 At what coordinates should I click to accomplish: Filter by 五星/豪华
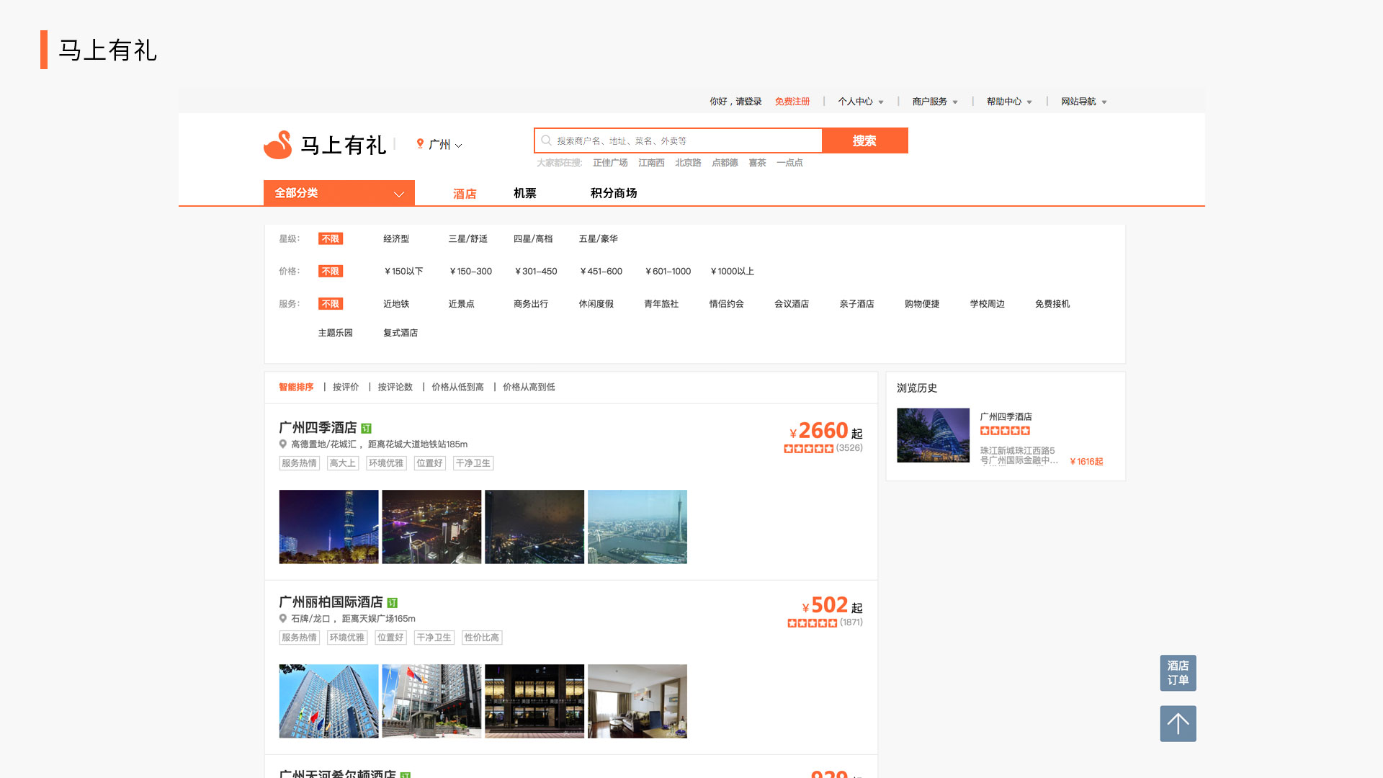click(x=599, y=239)
